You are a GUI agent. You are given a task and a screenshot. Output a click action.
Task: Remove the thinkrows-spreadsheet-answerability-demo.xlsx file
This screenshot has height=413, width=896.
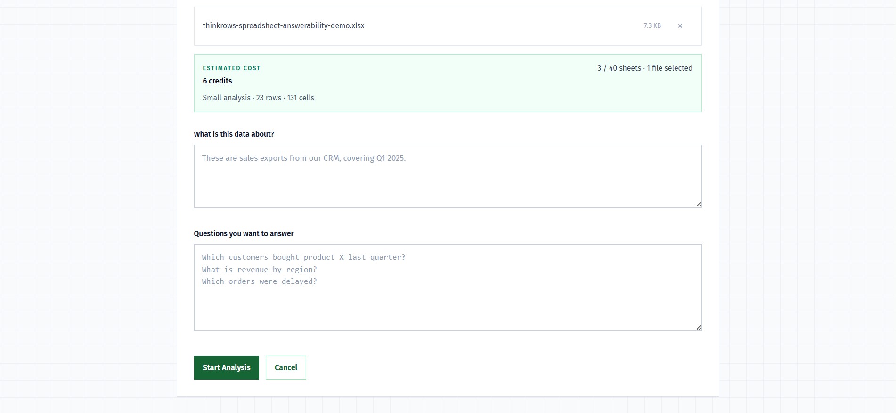(x=680, y=26)
